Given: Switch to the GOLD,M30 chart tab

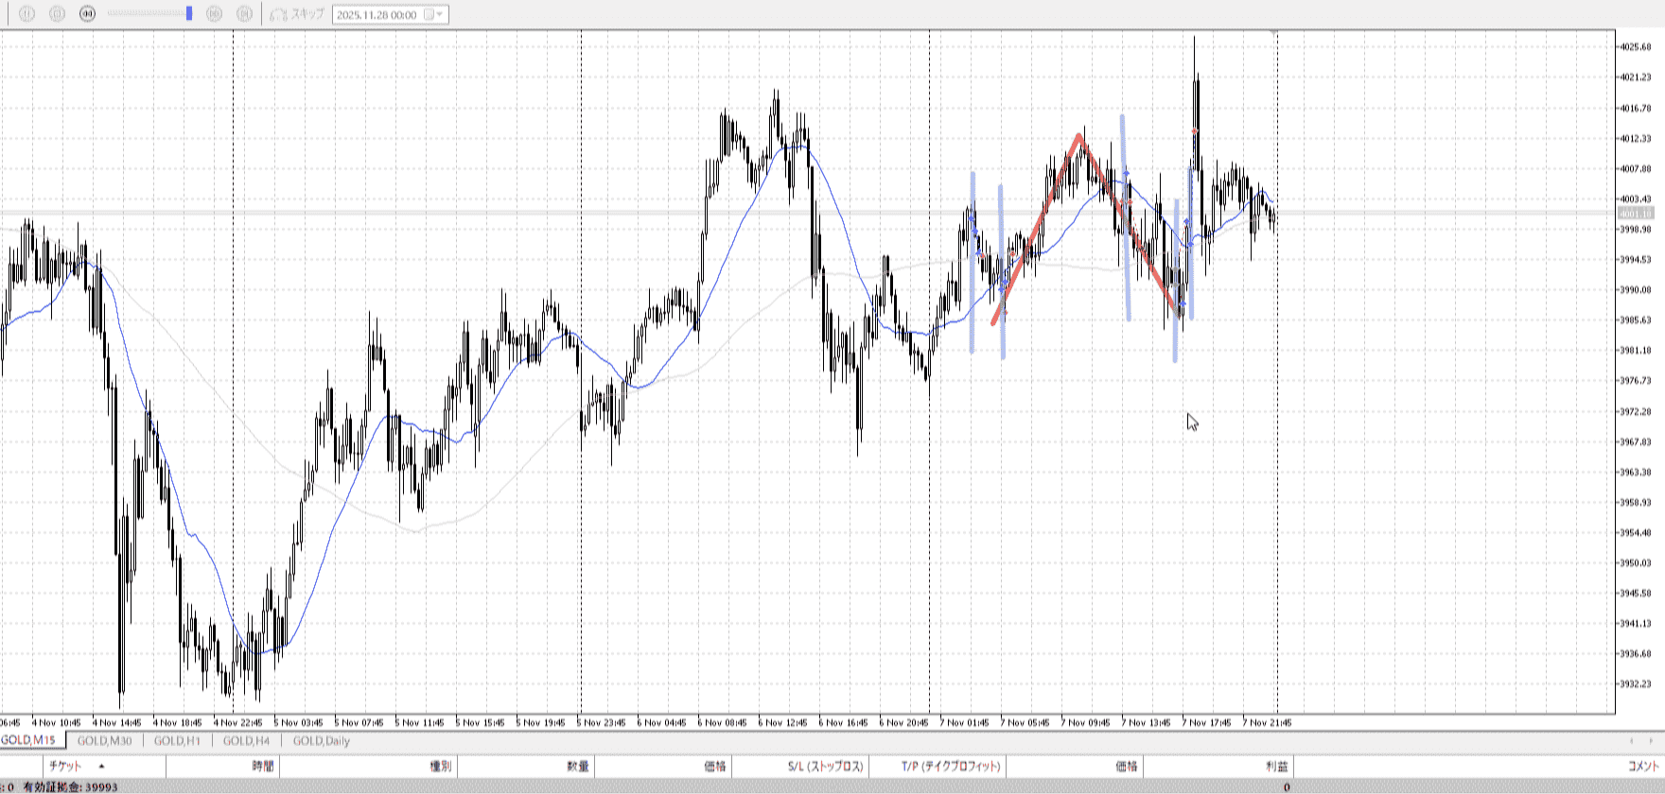Looking at the screenshot, I should 104,741.
